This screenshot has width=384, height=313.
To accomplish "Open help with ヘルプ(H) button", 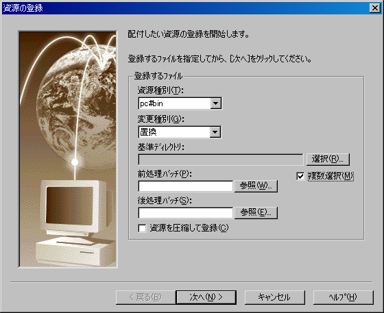I will click(344, 297).
